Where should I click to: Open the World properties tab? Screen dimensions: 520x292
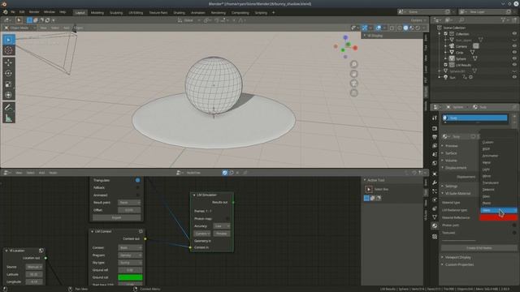tap(435, 163)
